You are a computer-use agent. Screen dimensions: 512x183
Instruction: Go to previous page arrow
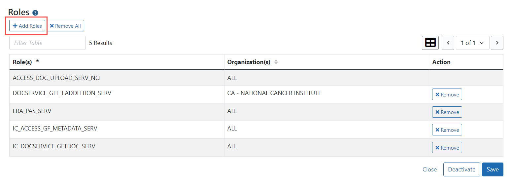click(448, 43)
